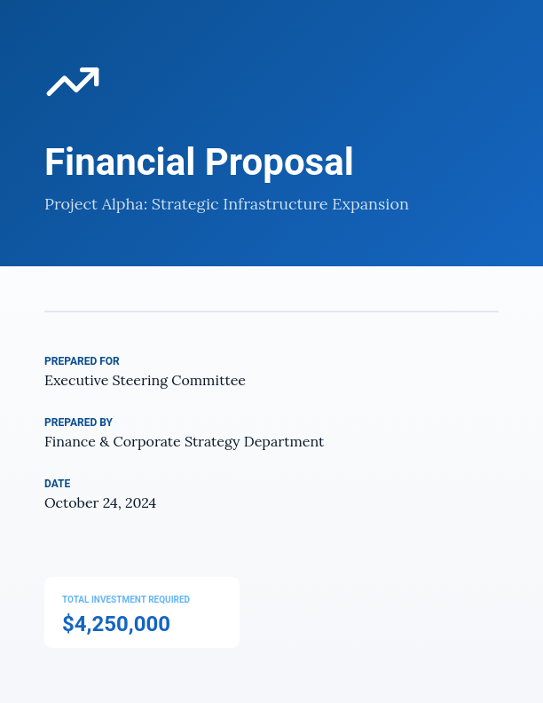Click the word "Proposal" in the title
The width and height of the screenshot is (543, 703).
pyautogui.click(x=279, y=162)
